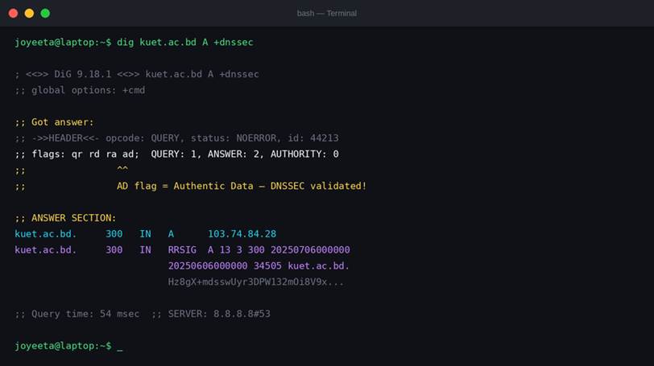Click the TTL '300' in the RRSIG row
The image size is (654, 366).
coord(114,250)
